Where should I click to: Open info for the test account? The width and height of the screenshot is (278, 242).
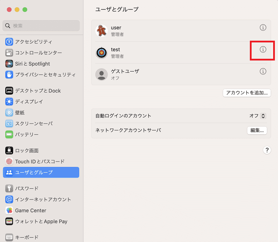point(263,49)
